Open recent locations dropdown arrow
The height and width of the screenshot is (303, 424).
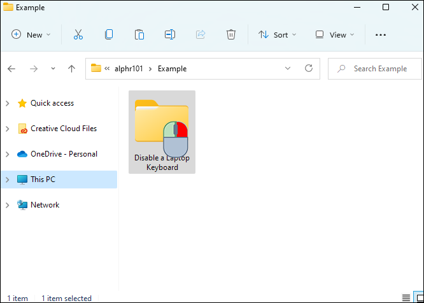click(x=53, y=69)
